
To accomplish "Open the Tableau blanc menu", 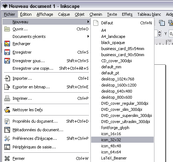I will click(149, 14).
